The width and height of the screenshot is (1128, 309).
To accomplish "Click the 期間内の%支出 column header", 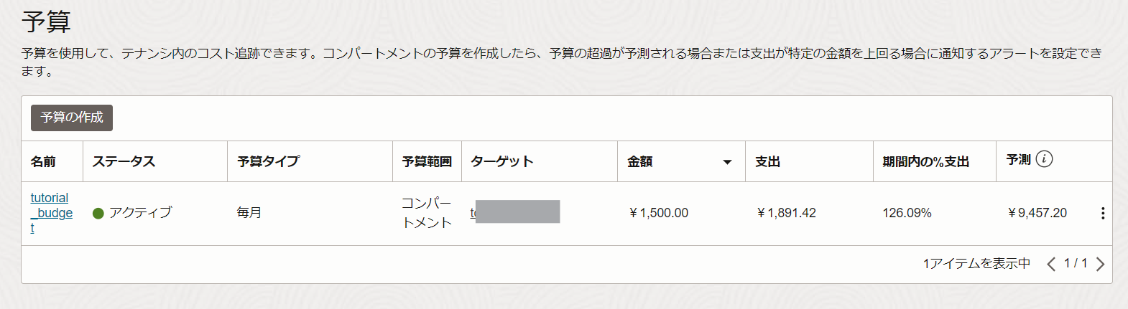I will [925, 162].
